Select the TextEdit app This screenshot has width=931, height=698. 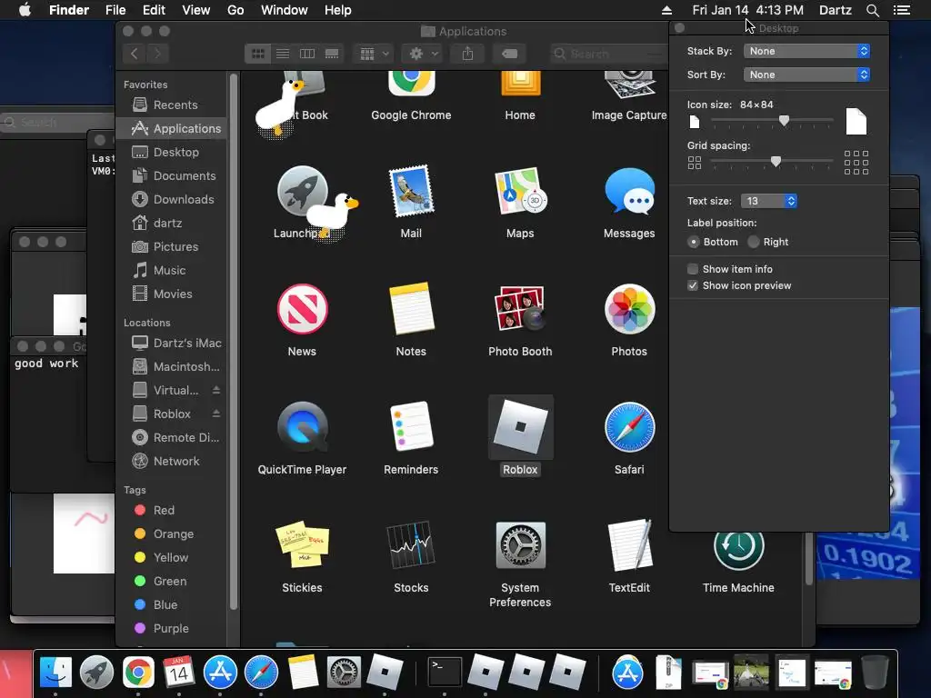[629, 545]
